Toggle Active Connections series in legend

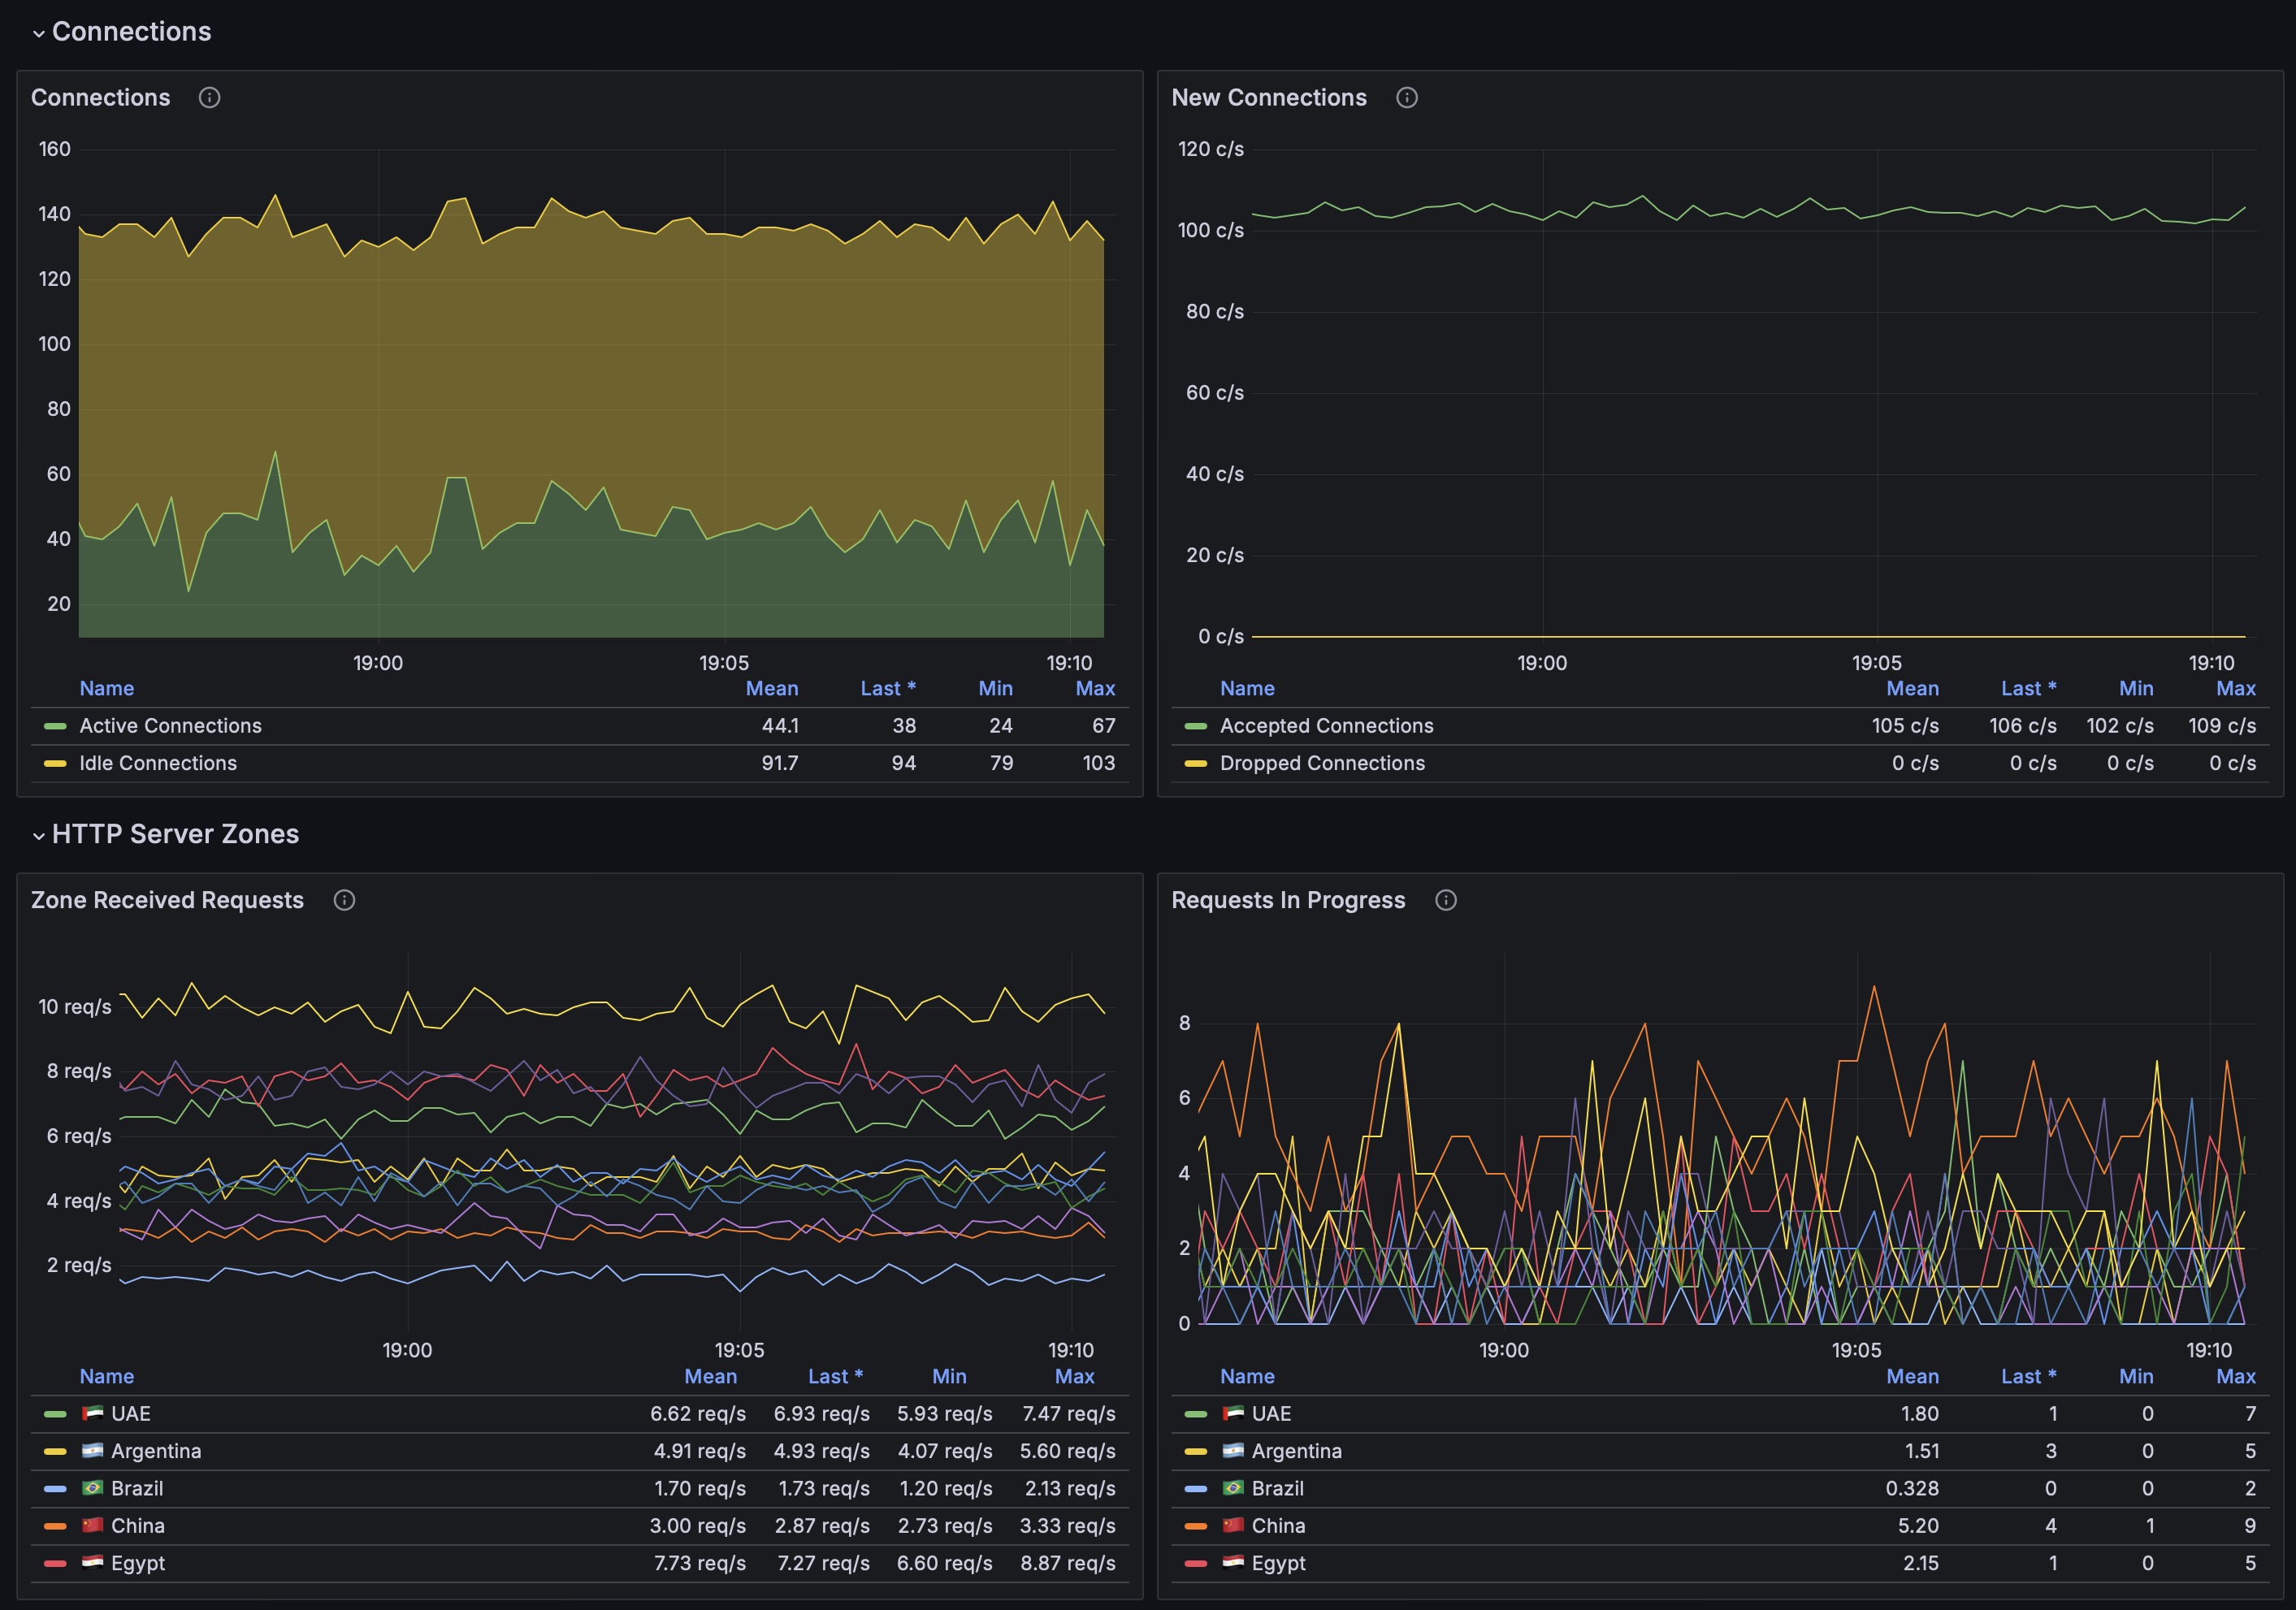coord(170,726)
